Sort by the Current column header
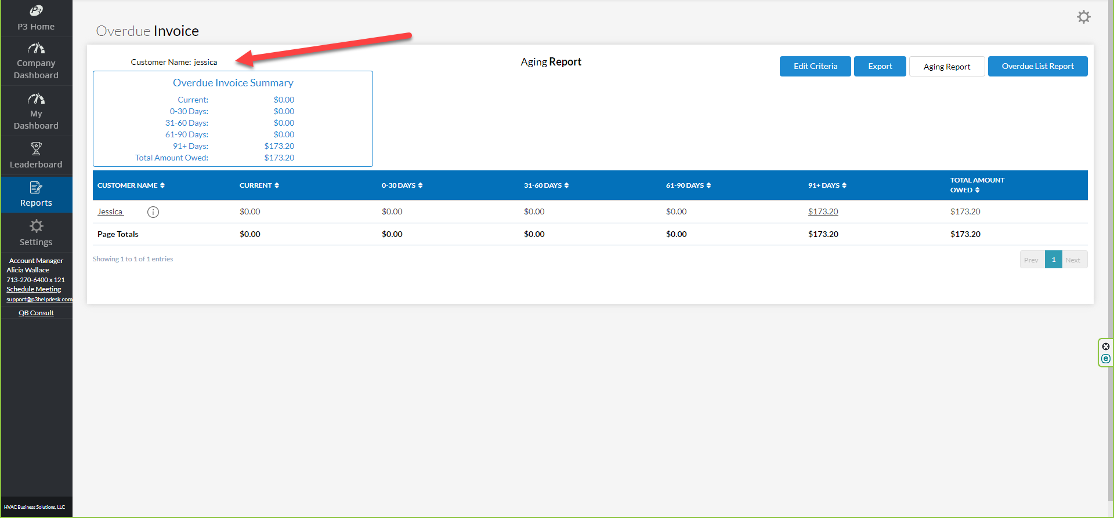This screenshot has height=518, width=1114. tap(259, 185)
